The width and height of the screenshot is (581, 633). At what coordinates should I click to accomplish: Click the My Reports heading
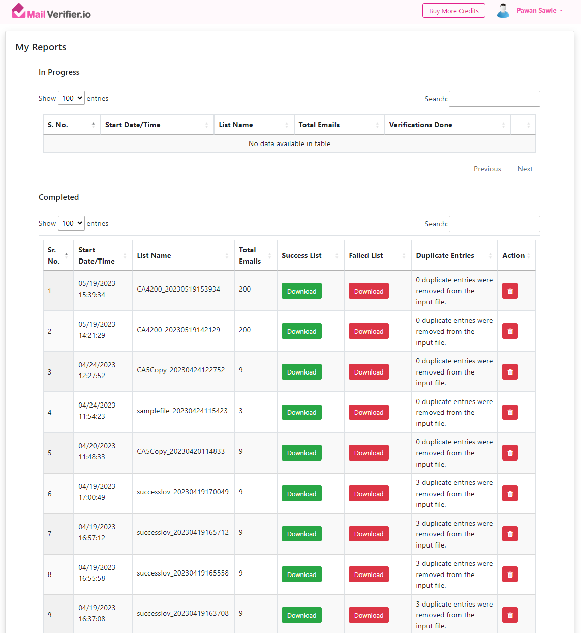pos(41,47)
